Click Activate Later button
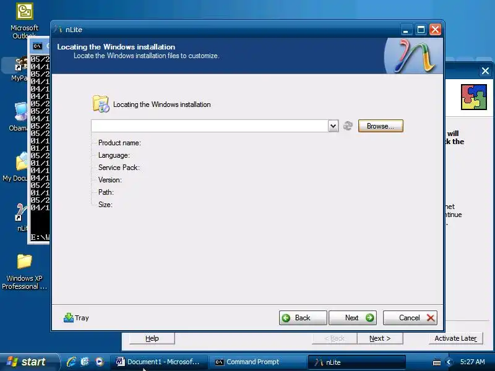 click(x=455, y=338)
